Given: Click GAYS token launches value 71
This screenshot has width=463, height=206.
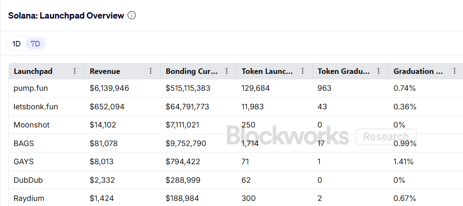Looking at the screenshot, I should pos(245,162).
